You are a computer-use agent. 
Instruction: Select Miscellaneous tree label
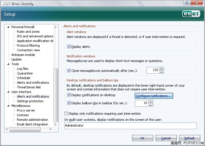click(21, 106)
